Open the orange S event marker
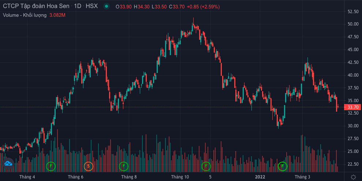The height and width of the screenshot is (181, 362). [x=88, y=166]
